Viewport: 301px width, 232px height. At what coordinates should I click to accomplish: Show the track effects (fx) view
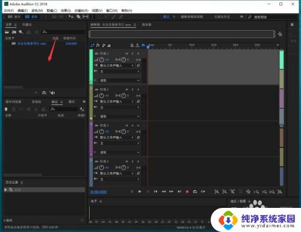[x=98, y=45]
